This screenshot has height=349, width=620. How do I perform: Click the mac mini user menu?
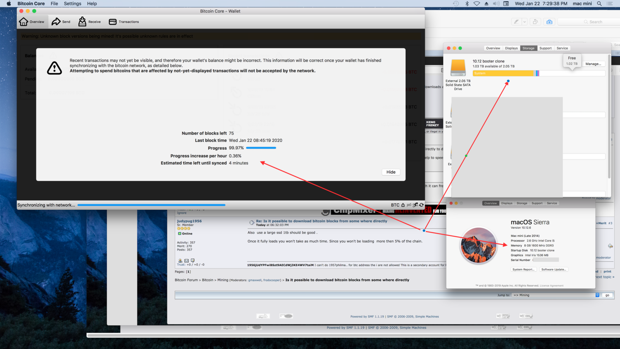coord(582,3)
